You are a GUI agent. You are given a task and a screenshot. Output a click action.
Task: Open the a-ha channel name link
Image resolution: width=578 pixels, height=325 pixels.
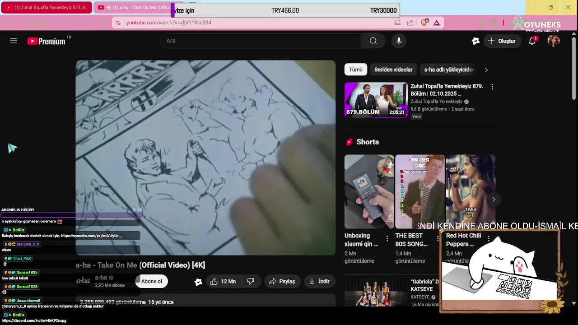click(101, 278)
